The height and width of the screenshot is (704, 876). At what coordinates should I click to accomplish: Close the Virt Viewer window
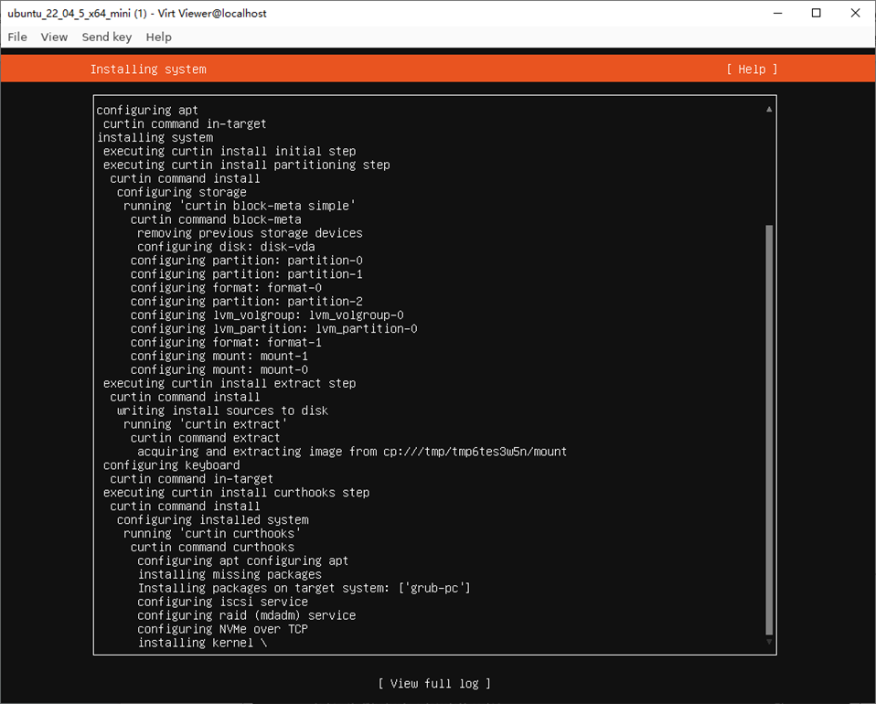coord(855,13)
